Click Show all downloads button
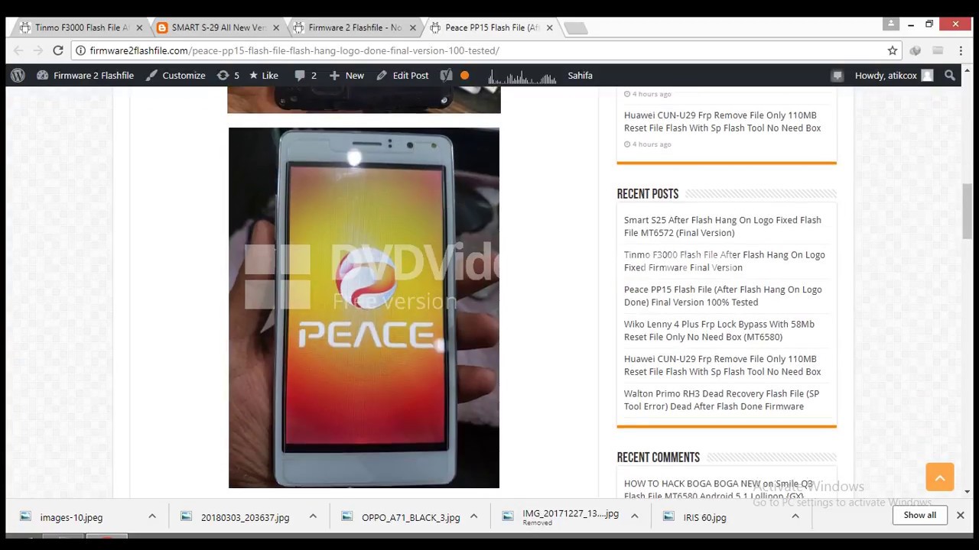This screenshot has height=550, width=979. [x=919, y=515]
